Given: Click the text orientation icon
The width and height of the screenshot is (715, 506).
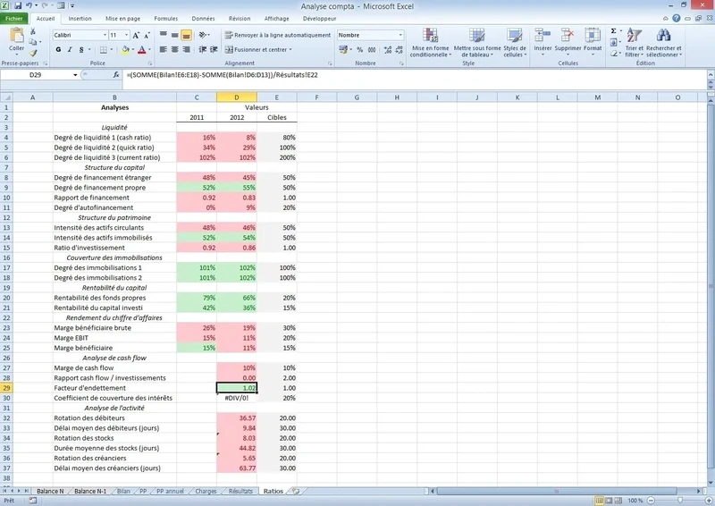Looking at the screenshot, I should pos(204,35).
